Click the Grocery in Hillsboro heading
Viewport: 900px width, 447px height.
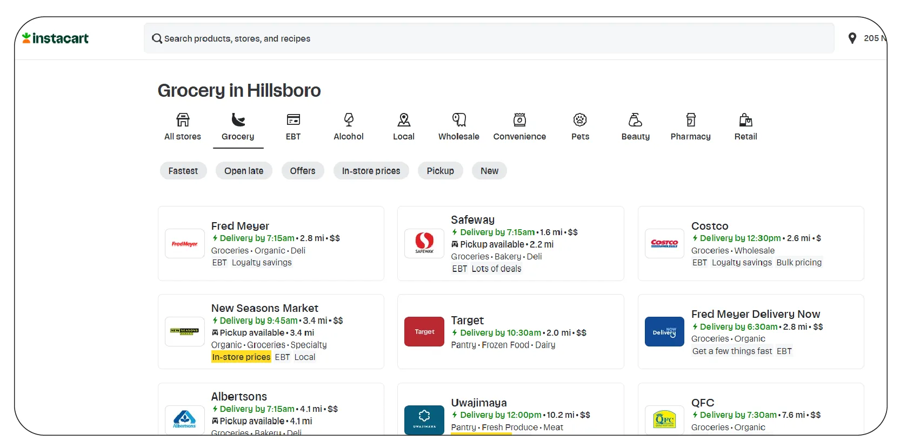[x=239, y=90]
